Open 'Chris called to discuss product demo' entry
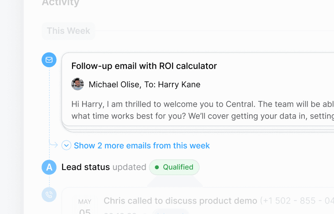 tap(180, 201)
